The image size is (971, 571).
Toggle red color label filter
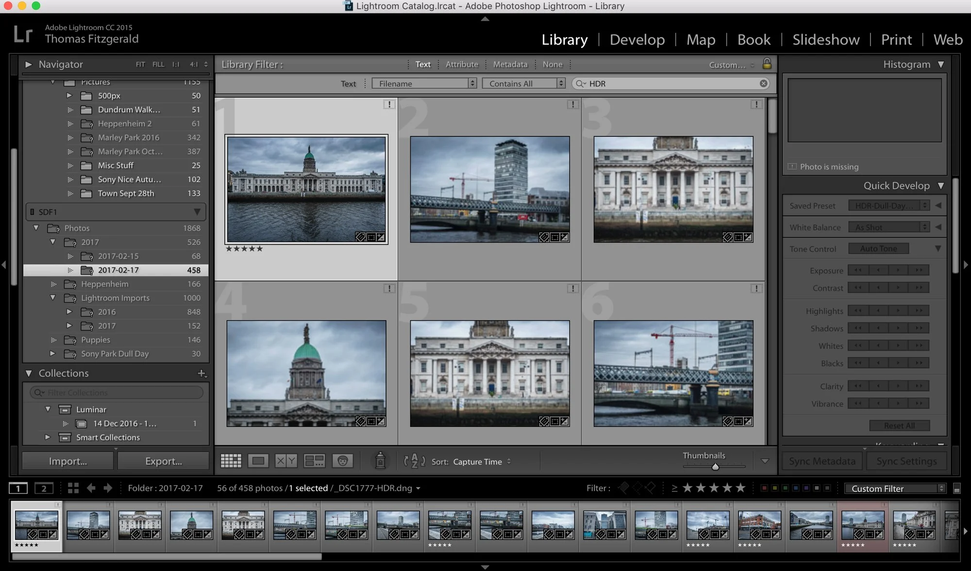(x=764, y=488)
